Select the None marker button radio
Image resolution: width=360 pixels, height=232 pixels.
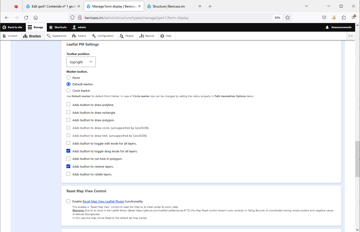[x=68, y=78]
